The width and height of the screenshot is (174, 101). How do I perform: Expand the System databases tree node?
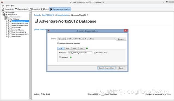[x=4, y=17]
